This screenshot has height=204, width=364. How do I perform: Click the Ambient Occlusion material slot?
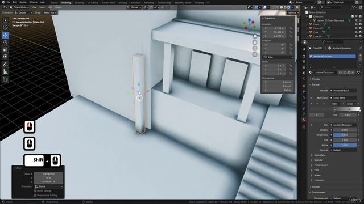pyautogui.click(x=332, y=57)
